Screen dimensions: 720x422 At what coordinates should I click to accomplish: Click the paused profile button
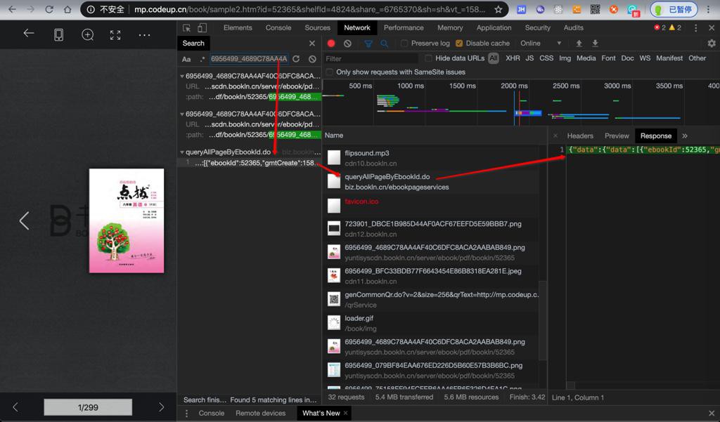pos(674,9)
